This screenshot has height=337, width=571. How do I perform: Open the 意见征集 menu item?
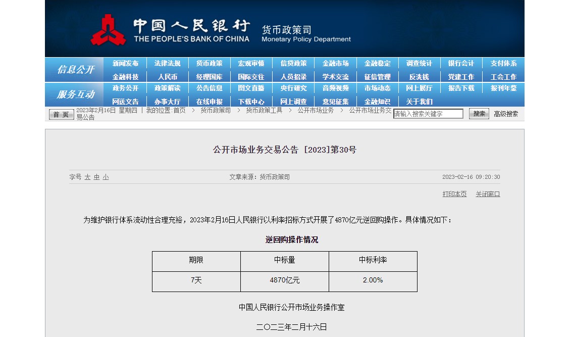(335, 102)
